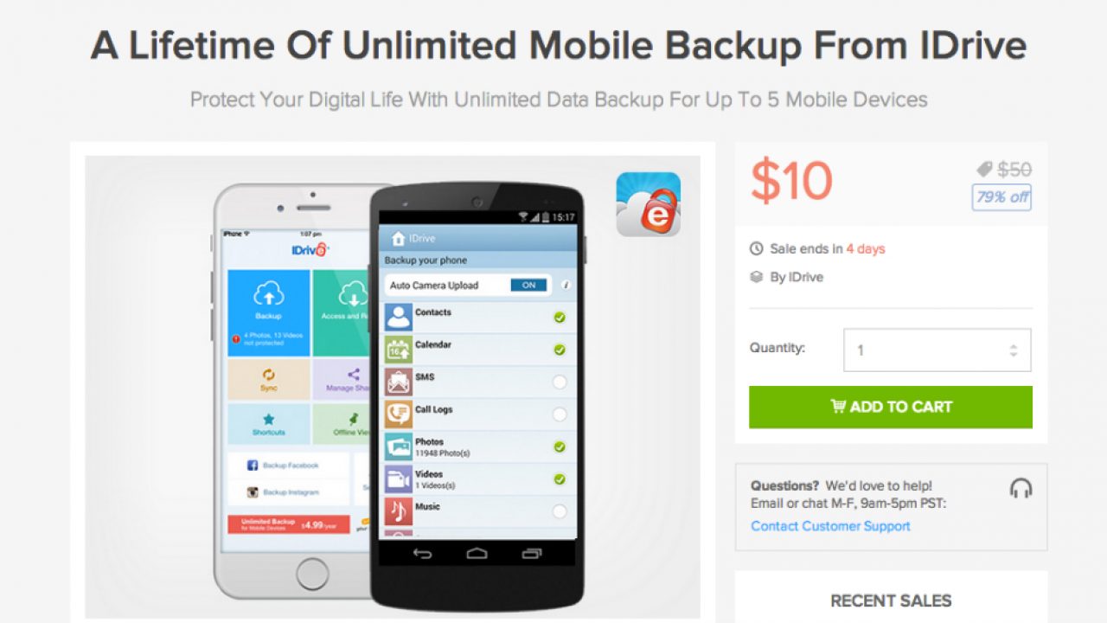Image resolution: width=1107 pixels, height=623 pixels.
Task: Uncheck the Photos backup checkbox
Action: tap(560, 446)
